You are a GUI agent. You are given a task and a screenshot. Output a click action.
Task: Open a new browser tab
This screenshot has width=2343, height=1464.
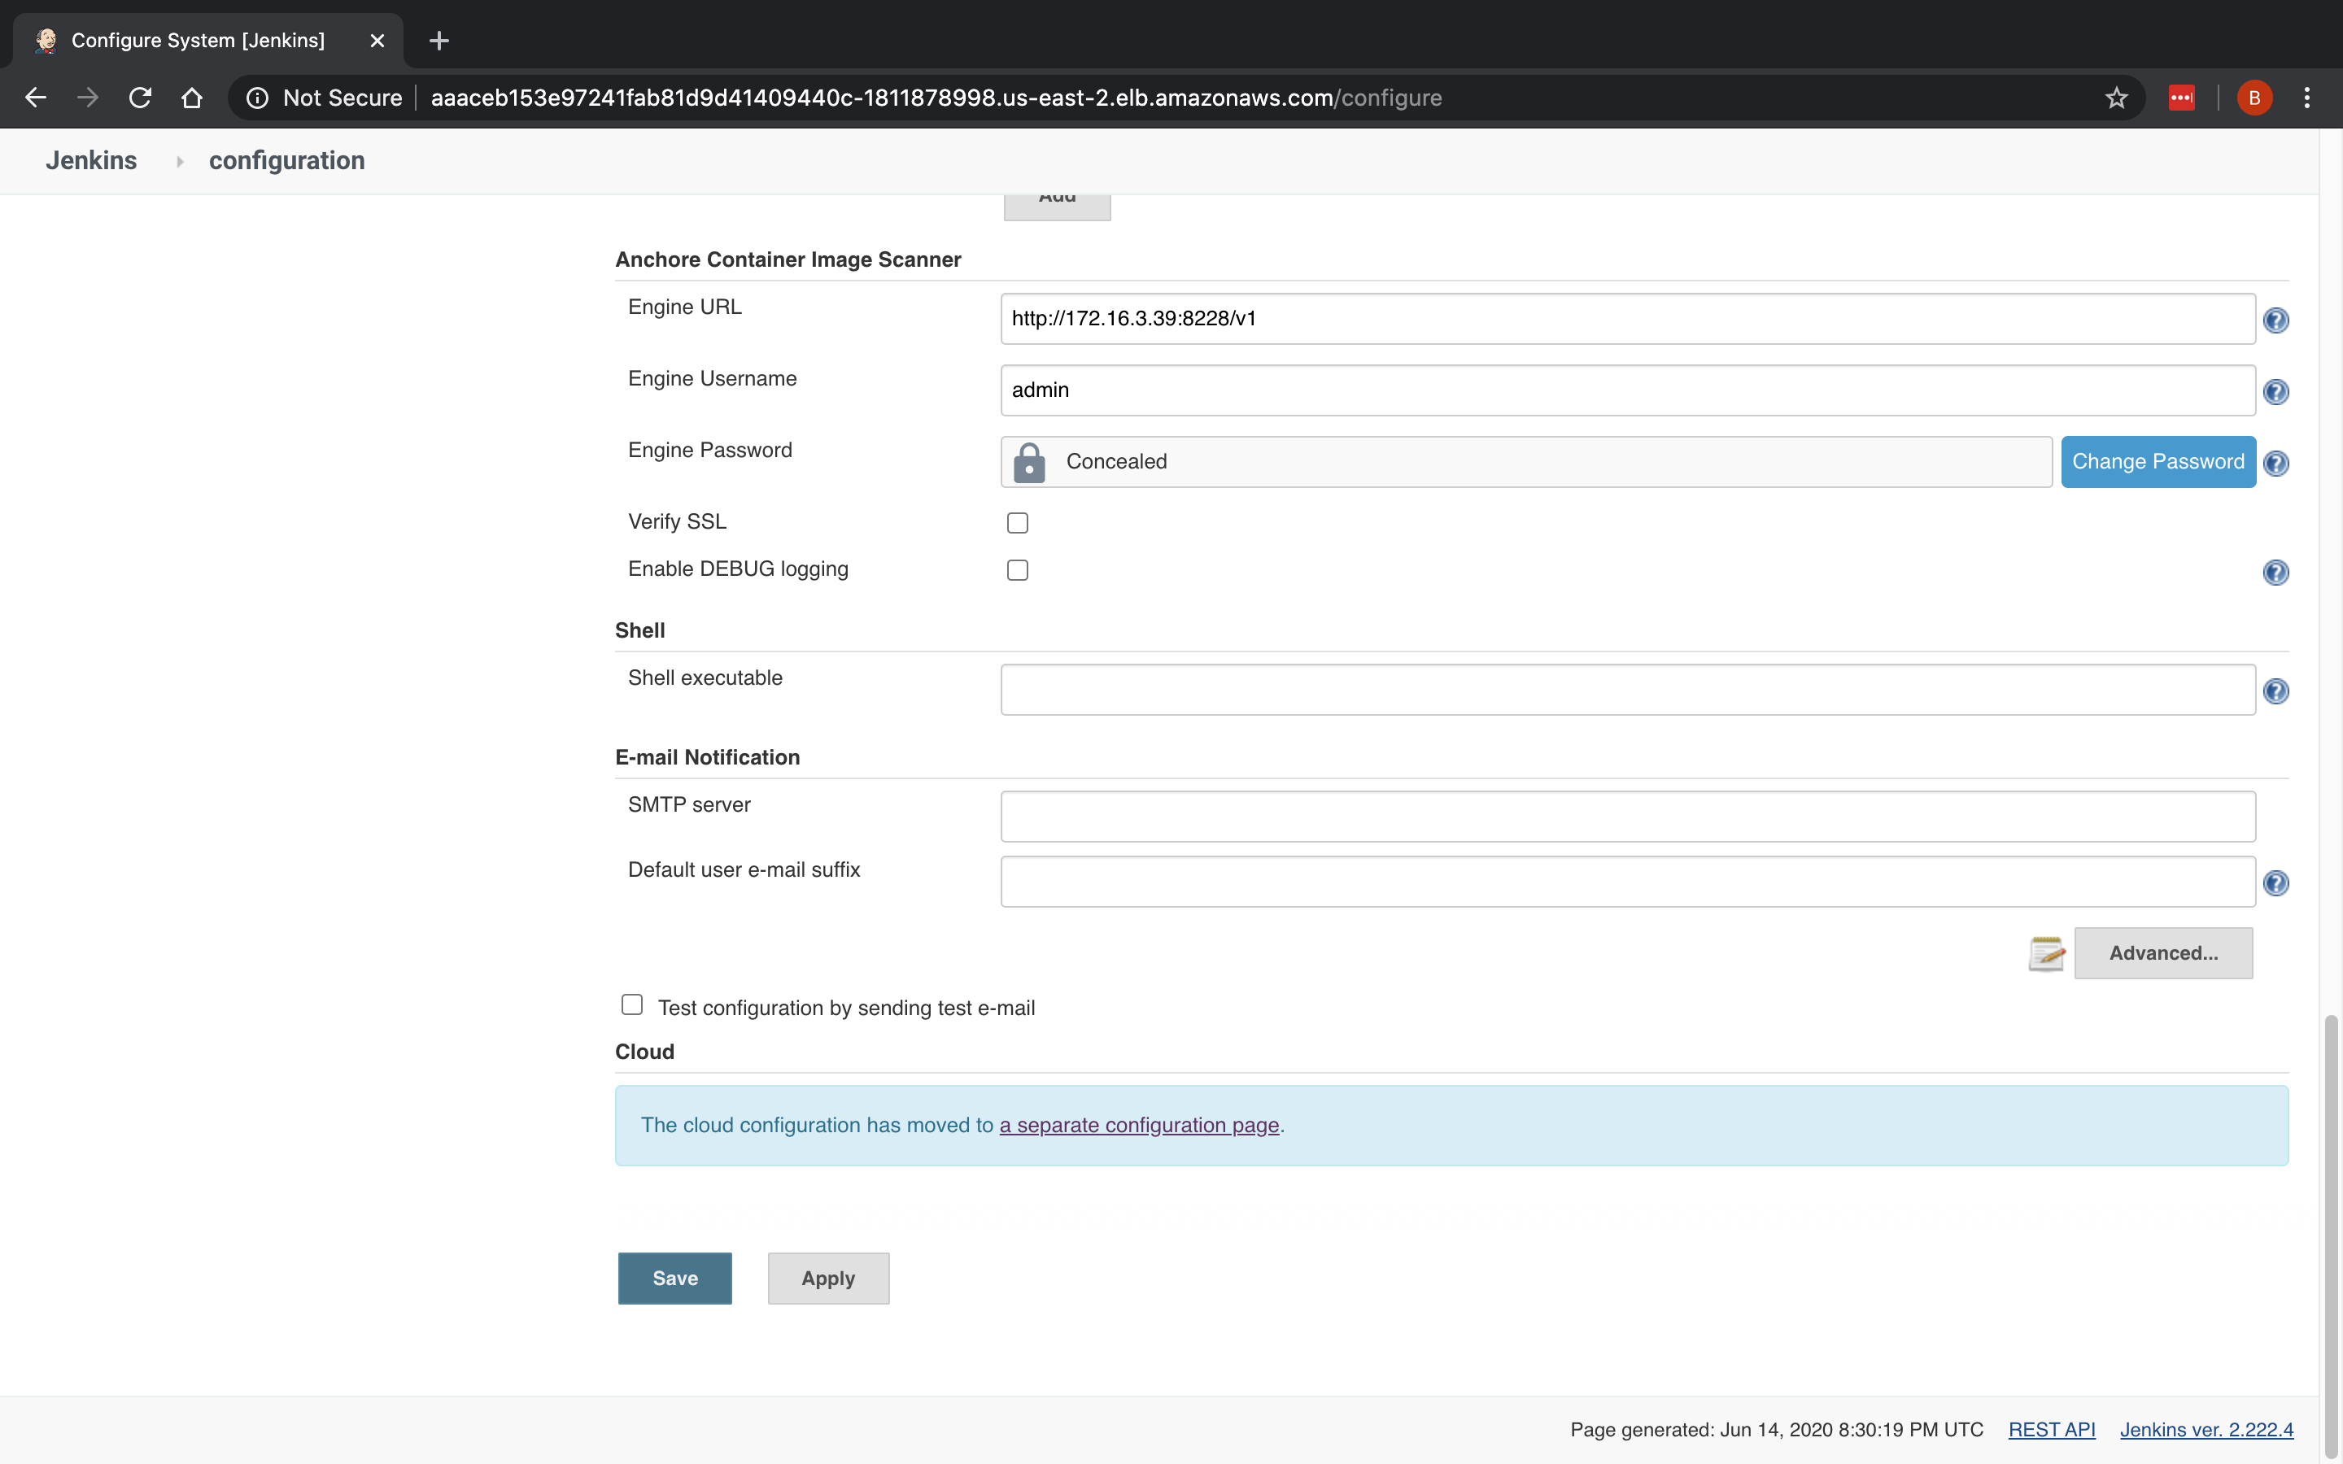pyautogui.click(x=439, y=41)
